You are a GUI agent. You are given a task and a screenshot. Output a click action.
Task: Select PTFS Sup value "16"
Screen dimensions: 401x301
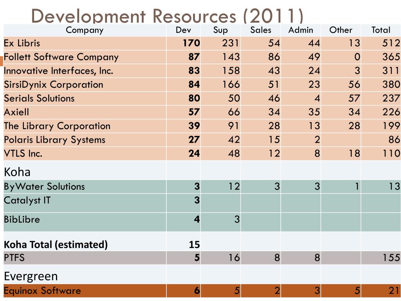pyautogui.click(x=234, y=257)
